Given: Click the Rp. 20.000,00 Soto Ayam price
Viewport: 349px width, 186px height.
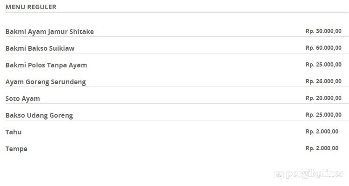Looking at the screenshot, I should [x=323, y=98].
